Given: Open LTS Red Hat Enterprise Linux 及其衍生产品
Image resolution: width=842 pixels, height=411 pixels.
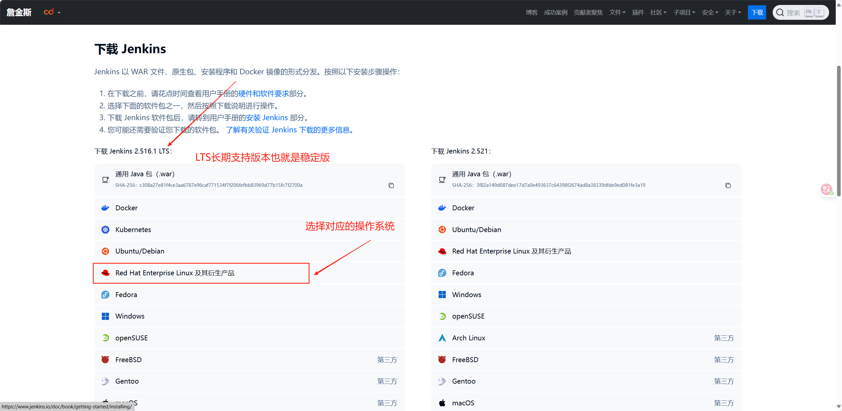Looking at the screenshot, I should coord(249,273).
